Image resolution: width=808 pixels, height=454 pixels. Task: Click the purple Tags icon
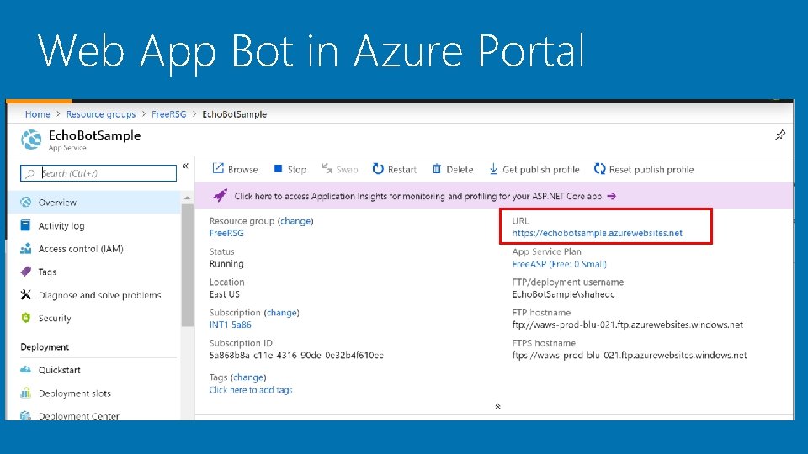pos(26,272)
